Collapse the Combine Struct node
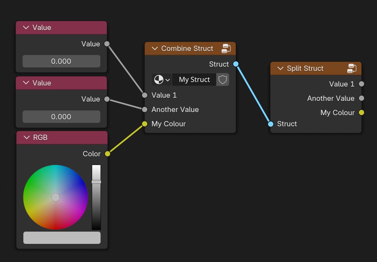377x262 pixels. pyautogui.click(x=155, y=48)
